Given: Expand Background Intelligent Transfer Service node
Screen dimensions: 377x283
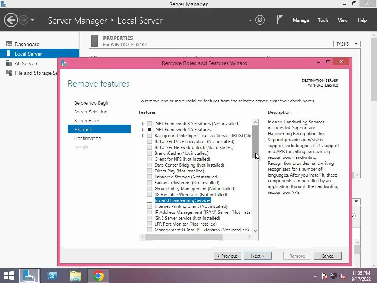Looking at the screenshot, I should coord(143,136).
